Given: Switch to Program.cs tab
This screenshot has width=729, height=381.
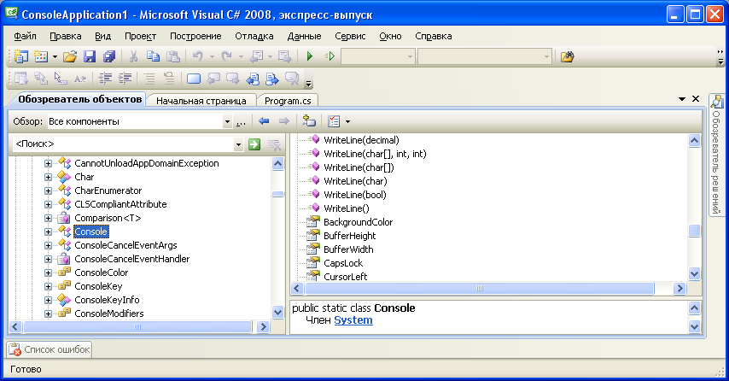Looking at the screenshot, I should coord(288,101).
